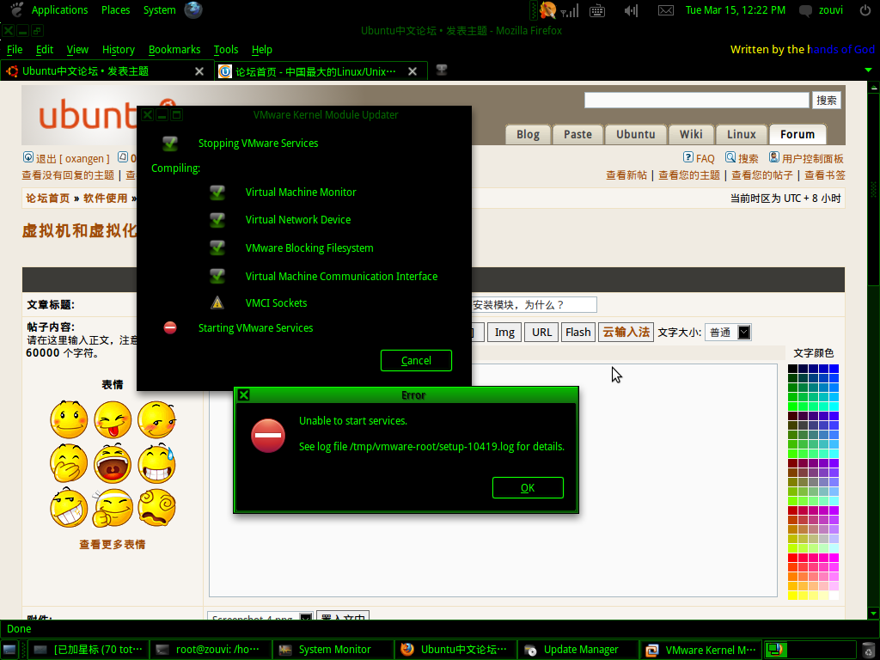
Task: Insert image with the Img button
Action: tap(504, 333)
